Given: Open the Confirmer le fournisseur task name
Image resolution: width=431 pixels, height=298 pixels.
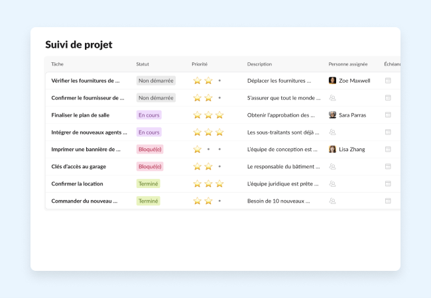Looking at the screenshot, I should (x=88, y=98).
